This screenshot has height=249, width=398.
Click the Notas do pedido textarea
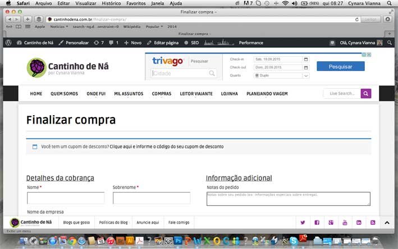[x=289, y=198]
